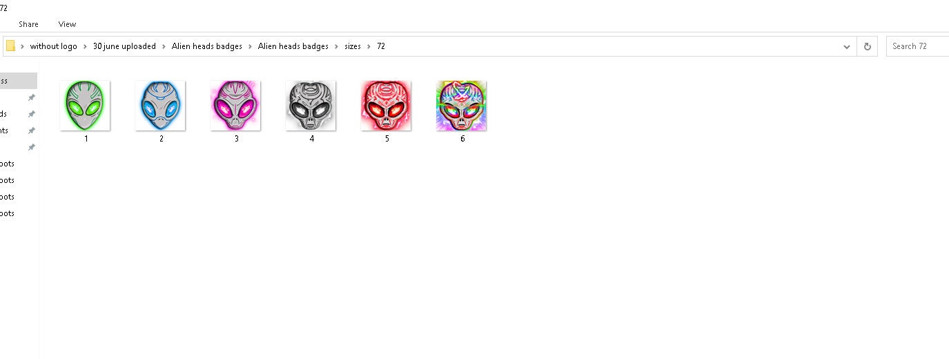Image resolution: width=949 pixels, height=359 pixels.
Task: Select the rainbow alien head thumbnail 6
Action: point(462,106)
